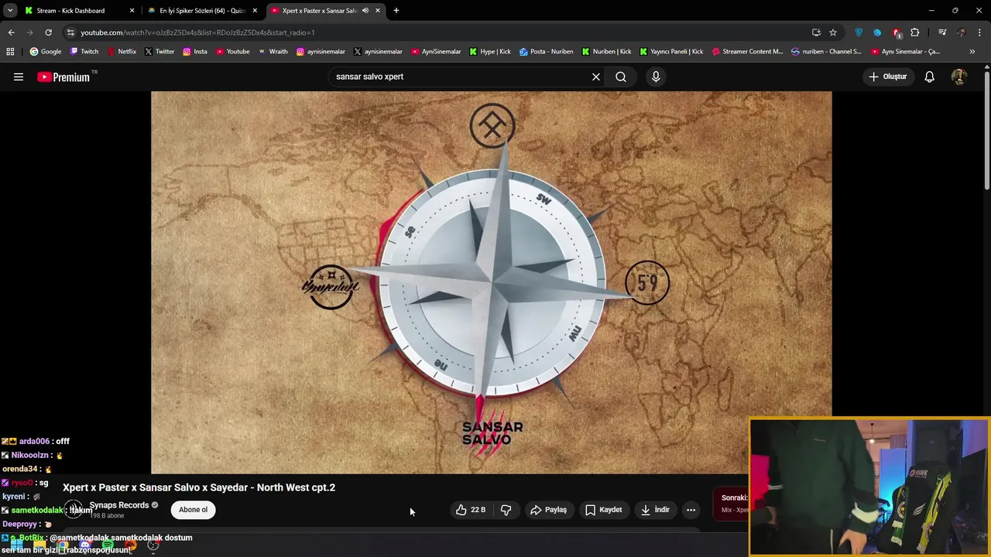Go back in browser history
Image resolution: width=991 pixels, height=557 pixels.
click(12, 32)
